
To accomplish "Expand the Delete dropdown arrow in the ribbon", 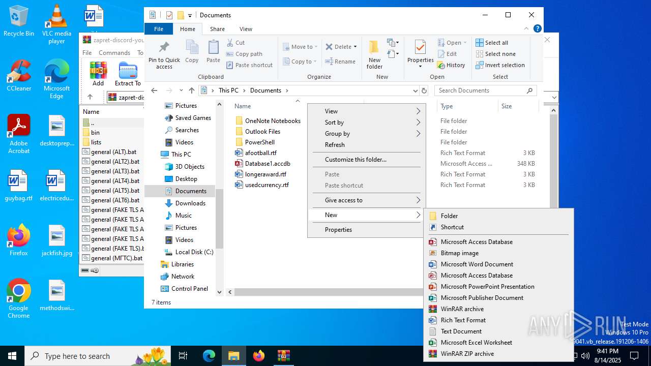I will (355, 47).
